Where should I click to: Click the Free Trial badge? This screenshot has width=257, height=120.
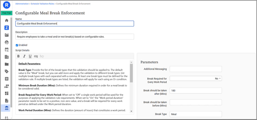click(6, 13)
